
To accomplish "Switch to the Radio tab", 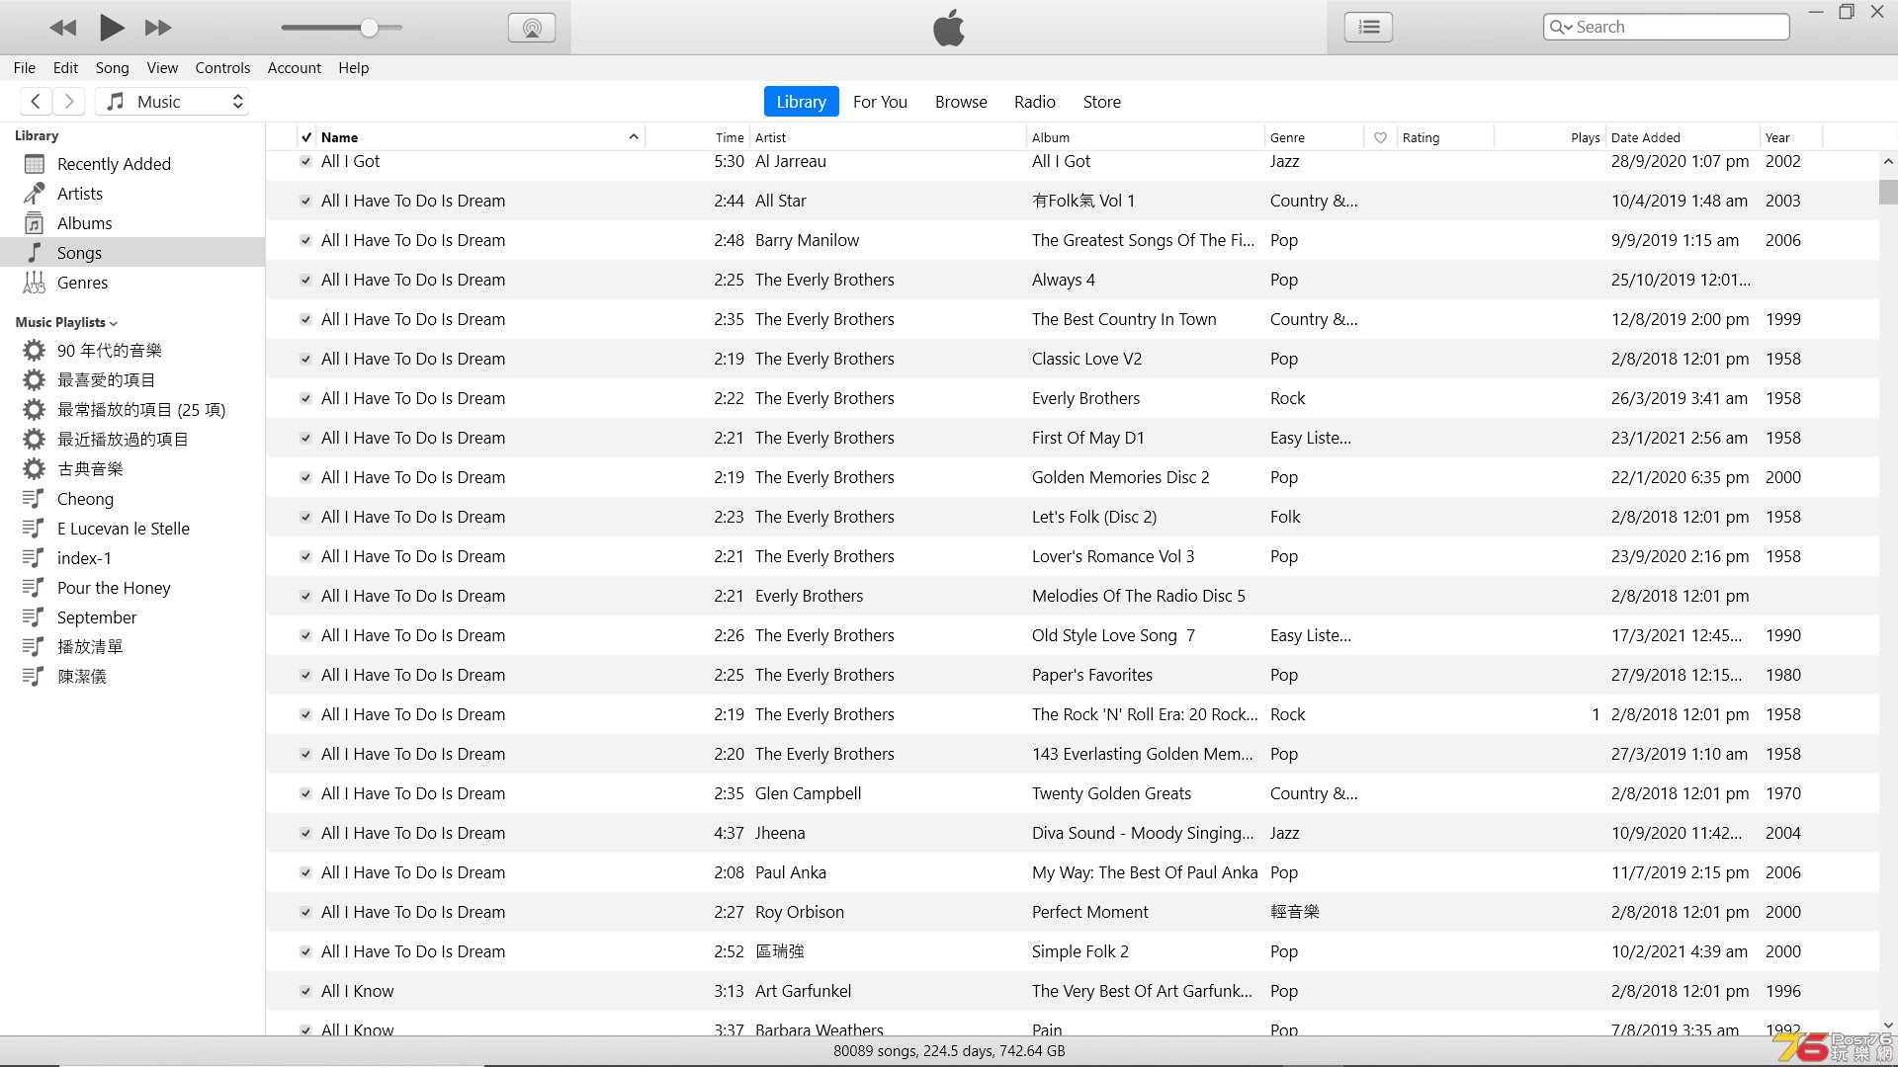I will pyautogui.click(x=1034, y=101).
